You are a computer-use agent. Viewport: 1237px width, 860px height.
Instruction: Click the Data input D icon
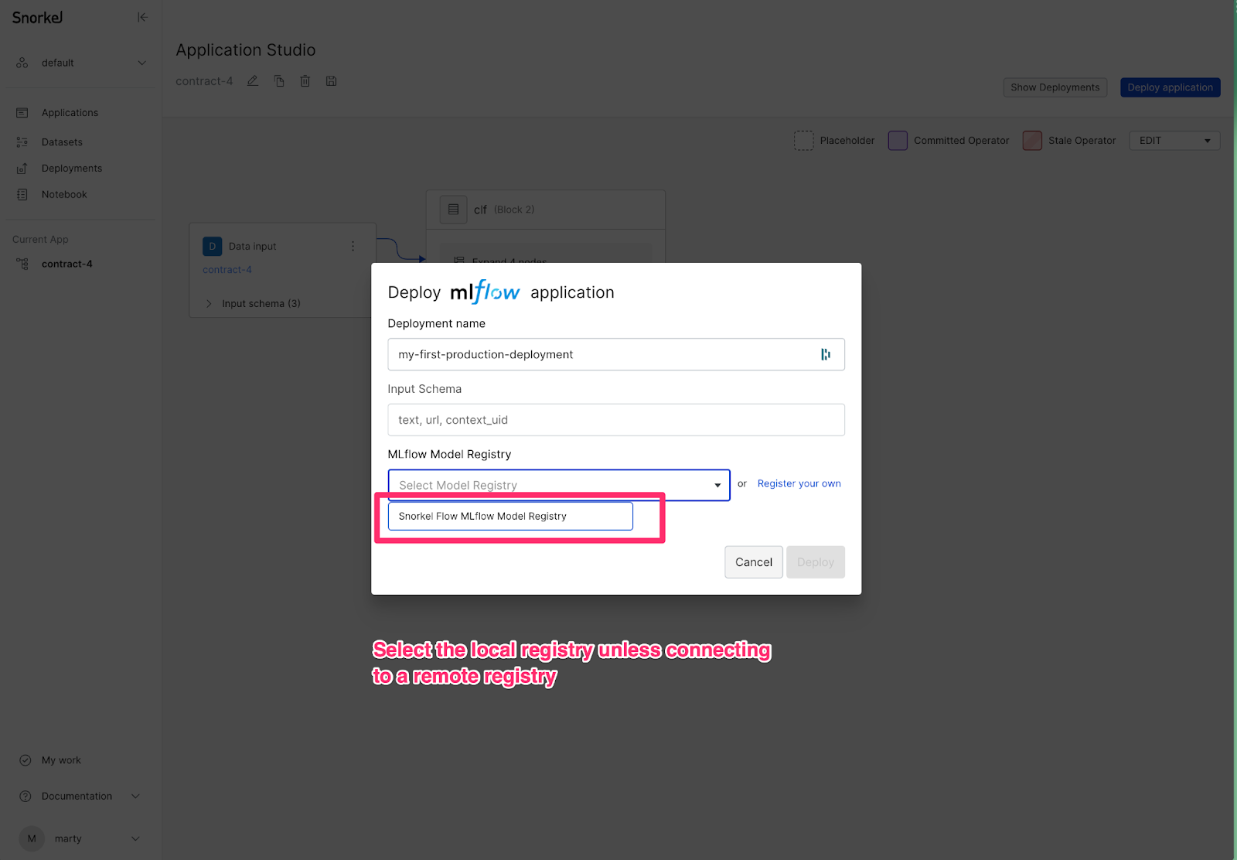coord(213,246)
